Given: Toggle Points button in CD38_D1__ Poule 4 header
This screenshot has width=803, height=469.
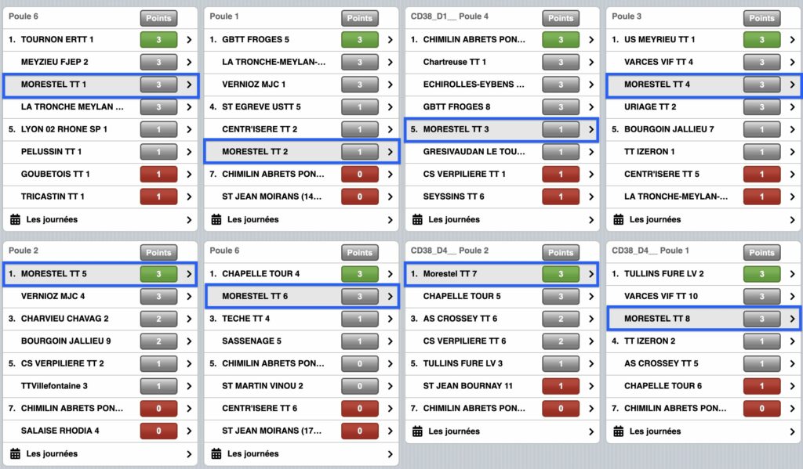Looking at the screenshot, I should 560,18.
